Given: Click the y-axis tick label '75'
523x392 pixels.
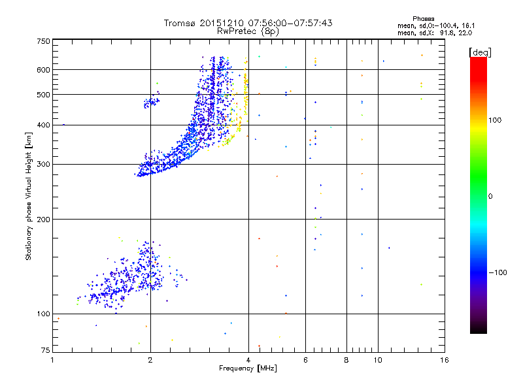Looking at the screenshot, I should point(45,350).
